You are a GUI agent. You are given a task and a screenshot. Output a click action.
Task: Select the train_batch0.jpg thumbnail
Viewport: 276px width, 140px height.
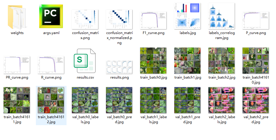pyautogui.click(x=153, y=61)
